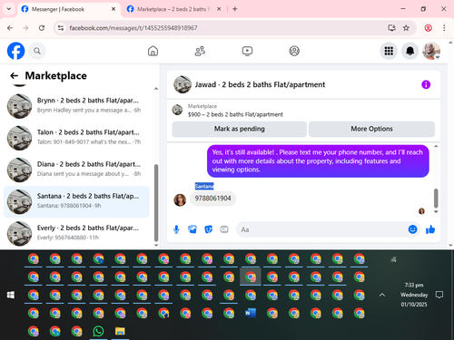Image resolution: width=454 pixels, height=340 pixels.
Task: Select Santana's conversation in the list
Action: 76,201
